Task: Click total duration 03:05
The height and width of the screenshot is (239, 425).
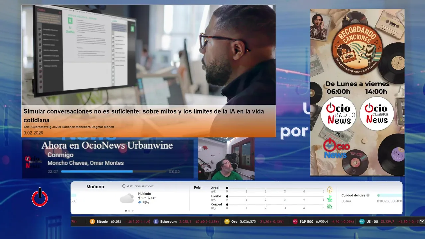Action: coord(174,172)
